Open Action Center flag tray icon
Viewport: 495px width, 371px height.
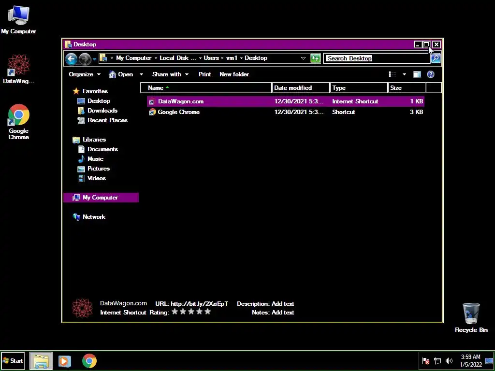tap(426, 360)
